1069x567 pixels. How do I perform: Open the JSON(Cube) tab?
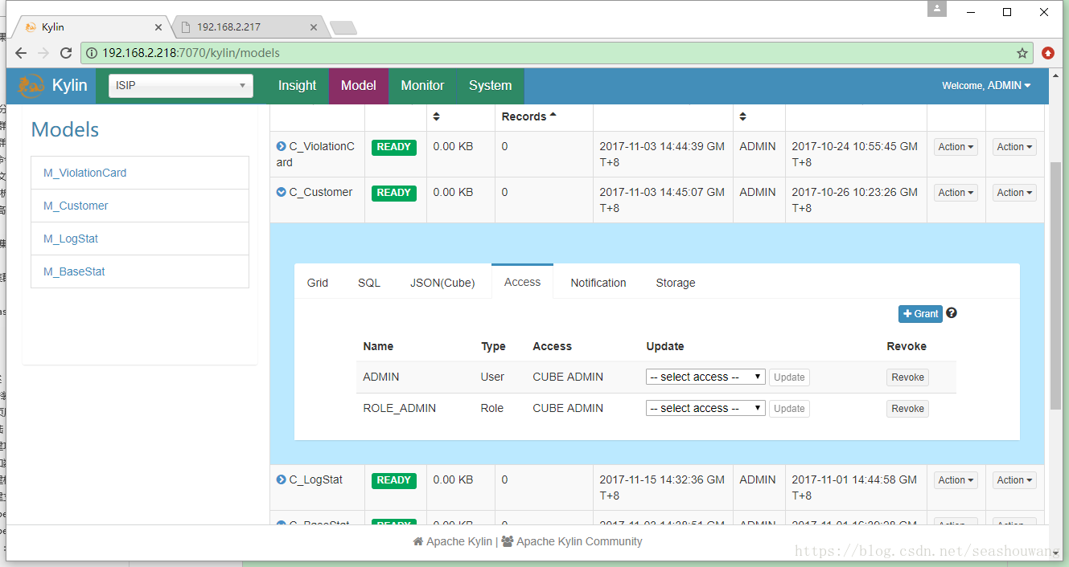pos(442,283)
